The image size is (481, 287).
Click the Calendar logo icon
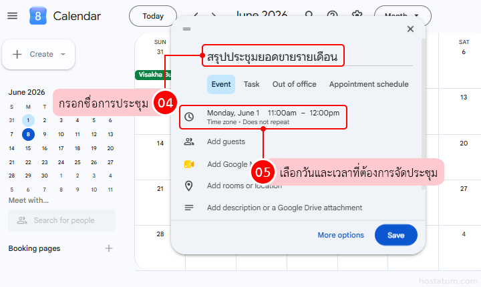click(37, 15)
